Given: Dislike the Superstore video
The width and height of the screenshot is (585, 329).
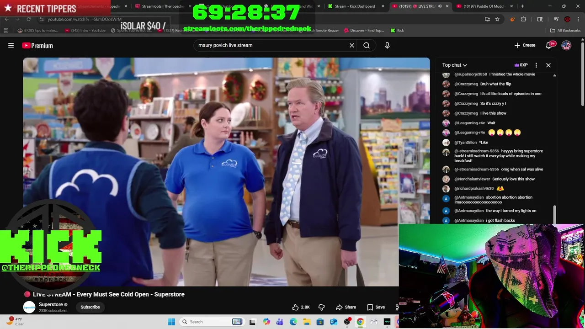Looking at the screenshot, I should 321,307.
